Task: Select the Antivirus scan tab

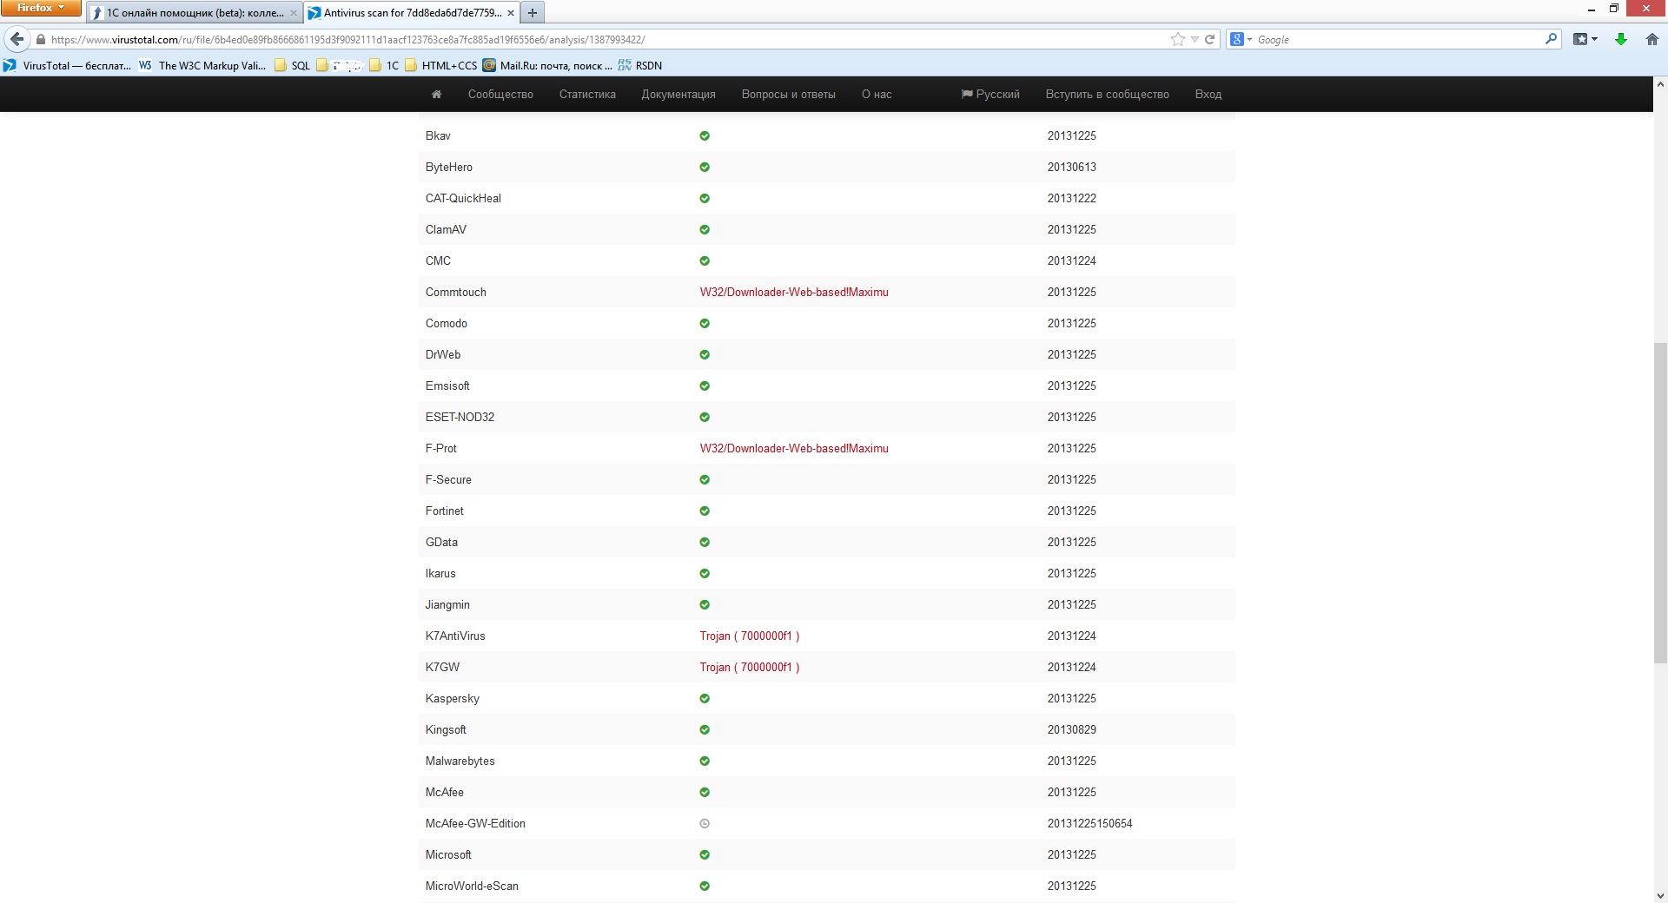Action: [x=412, y=12]
